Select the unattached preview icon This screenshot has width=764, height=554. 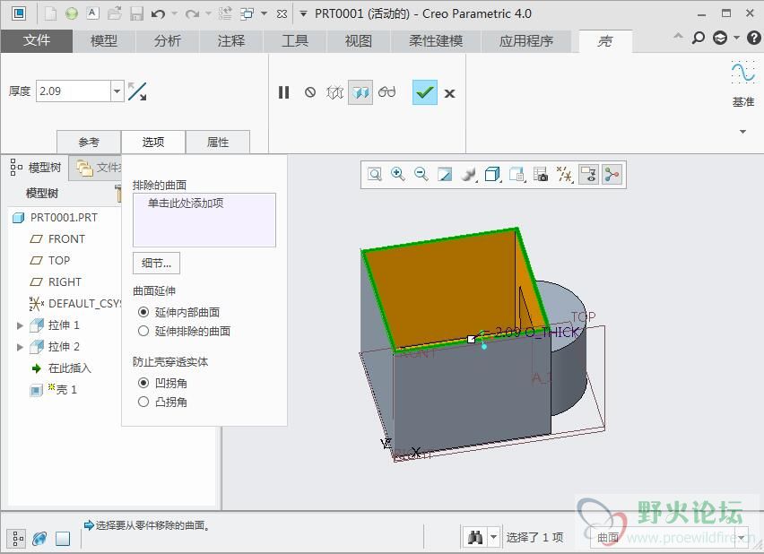click(334, 92)
